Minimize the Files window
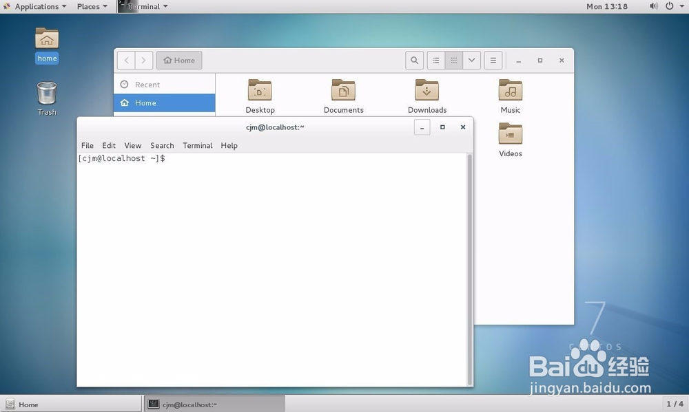This screenshot has width=689, height=412. (519, 61)
